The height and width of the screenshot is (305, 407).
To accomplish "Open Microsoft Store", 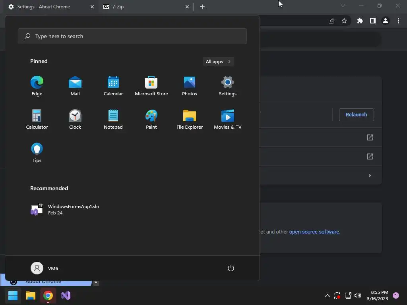I will [x=151, y=86].
